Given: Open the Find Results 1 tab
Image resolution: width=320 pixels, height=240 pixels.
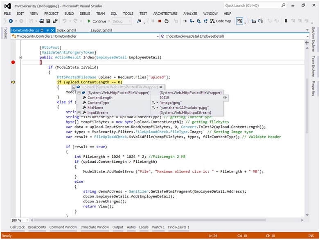Looking at the screenshot, I should [178, 227].
